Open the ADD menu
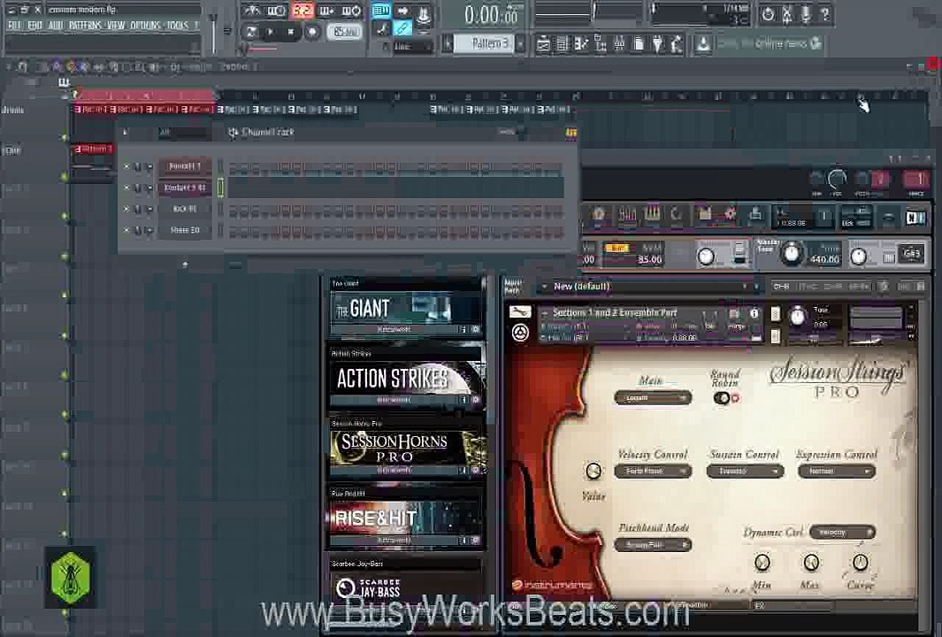This screenshot has width=942, height=637. [55, 26]
